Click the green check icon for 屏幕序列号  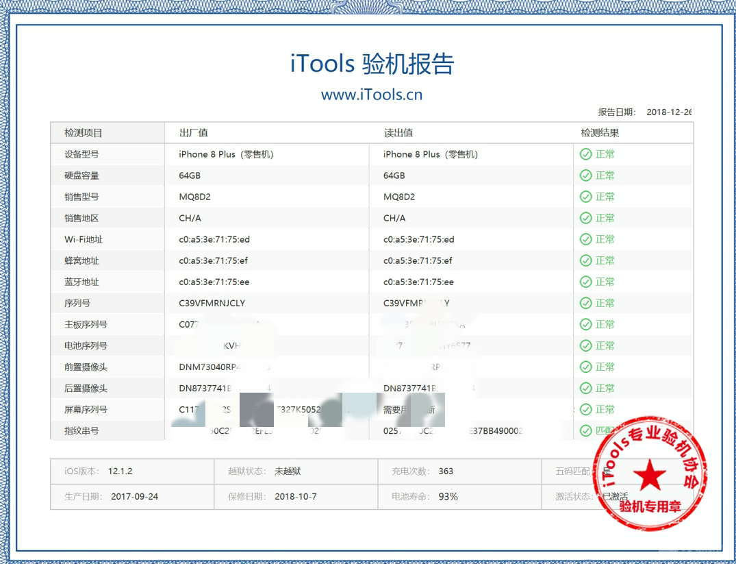tap(585, 409)
